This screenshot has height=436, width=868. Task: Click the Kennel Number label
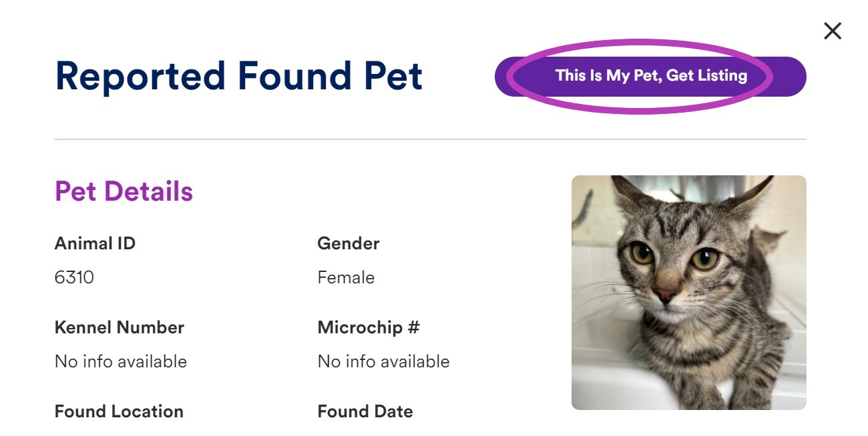click(x=120, y=327)
